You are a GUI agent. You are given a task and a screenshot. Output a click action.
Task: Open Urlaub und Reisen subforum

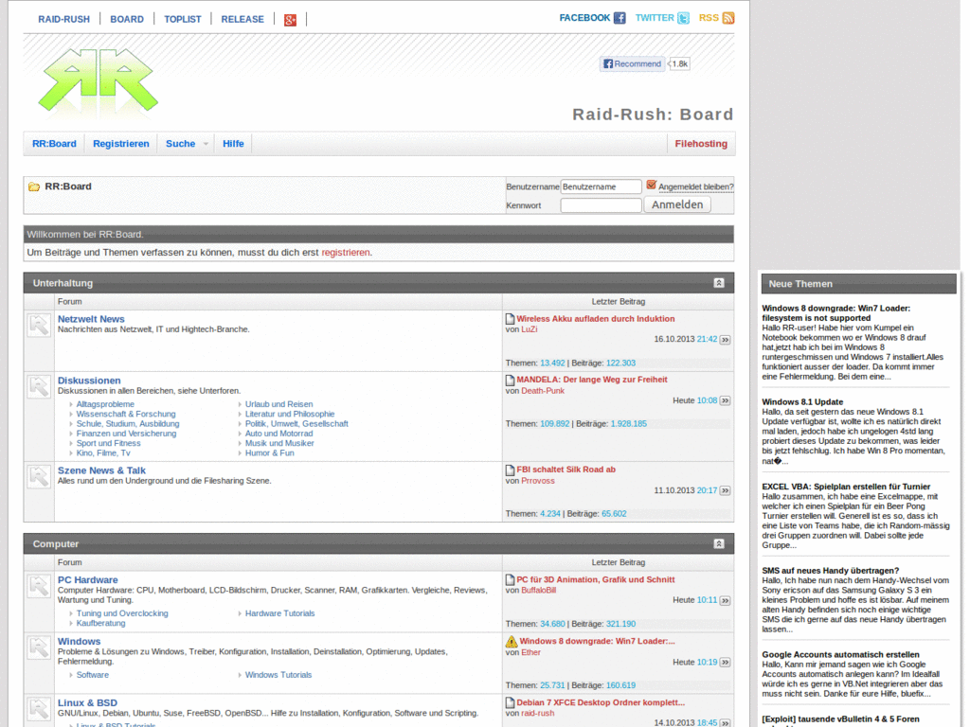[x=279, y=404]
